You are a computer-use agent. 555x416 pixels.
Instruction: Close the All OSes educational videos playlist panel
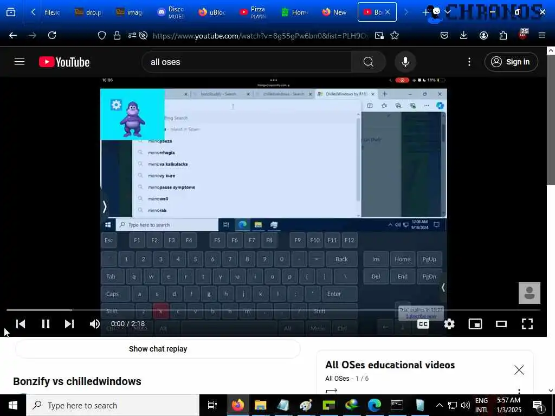tap(519, 370)
